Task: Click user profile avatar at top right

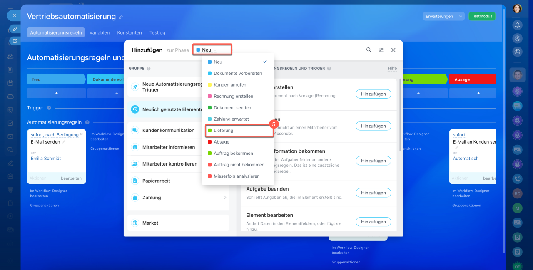Action: tap(517, 8)
